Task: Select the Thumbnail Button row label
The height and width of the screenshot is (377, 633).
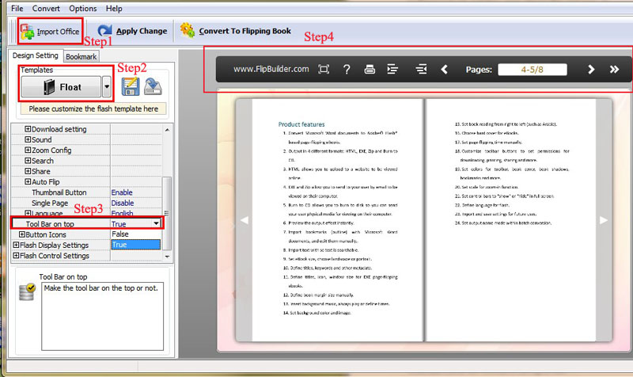Action: [x=59, y=192]
